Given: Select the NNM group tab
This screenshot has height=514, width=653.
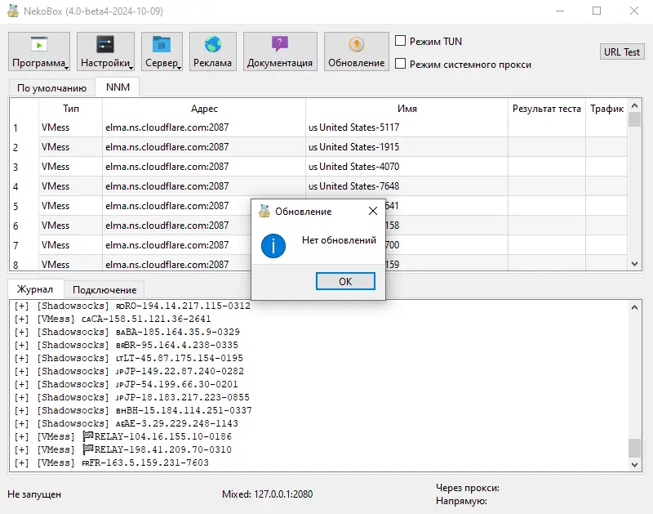Looking at the screenshot, I should [x=118, y=87].
